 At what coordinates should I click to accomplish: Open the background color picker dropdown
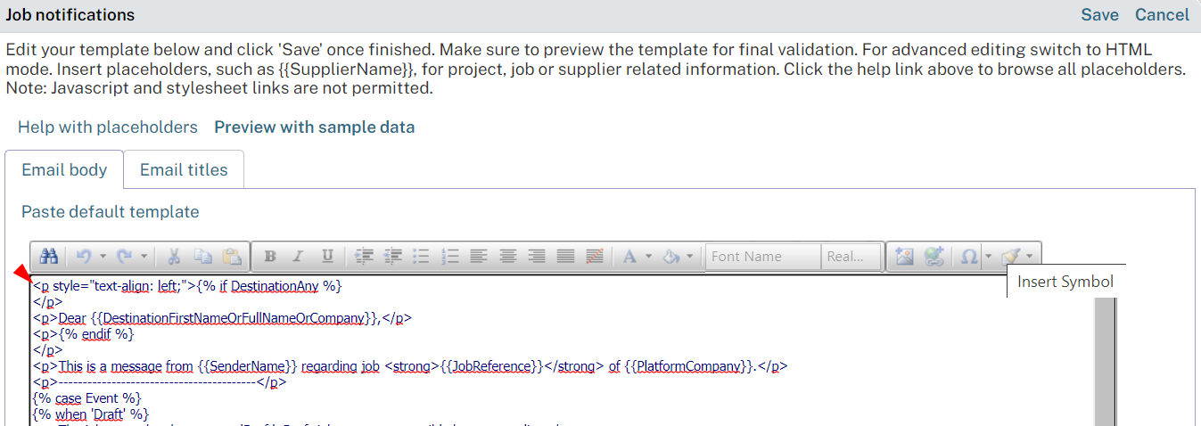pos(690,257)
